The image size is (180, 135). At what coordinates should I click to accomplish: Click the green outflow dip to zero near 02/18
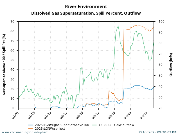73,108
